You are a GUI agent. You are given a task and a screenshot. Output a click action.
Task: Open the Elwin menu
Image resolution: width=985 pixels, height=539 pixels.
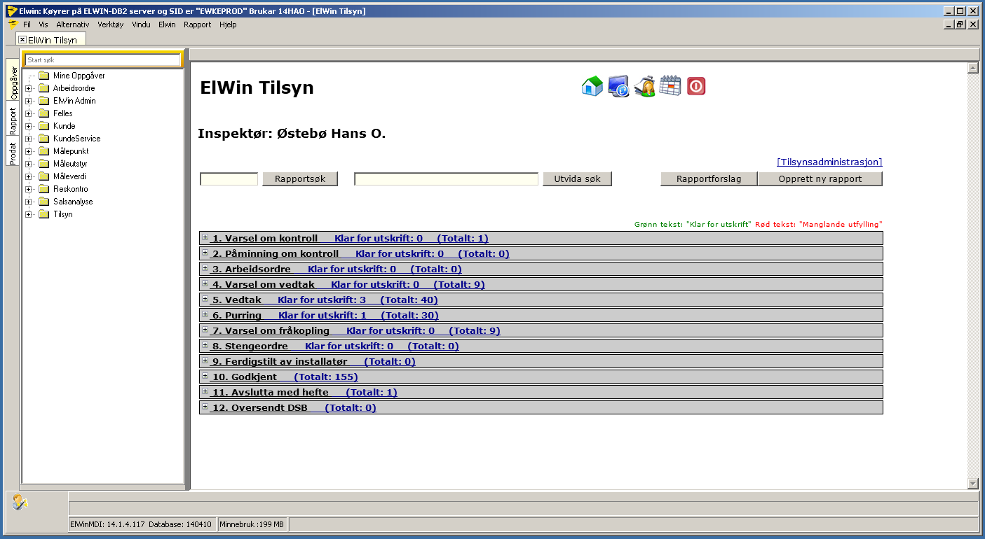point(167,24)
